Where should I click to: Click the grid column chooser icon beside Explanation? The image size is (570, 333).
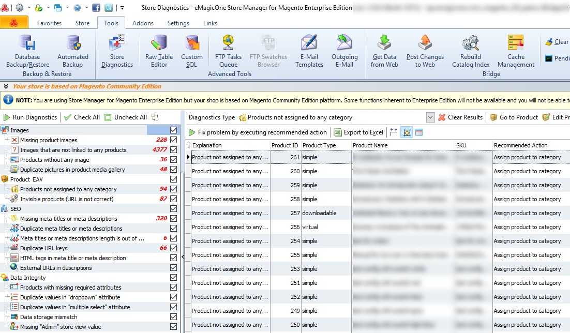[x=188, y=145]
